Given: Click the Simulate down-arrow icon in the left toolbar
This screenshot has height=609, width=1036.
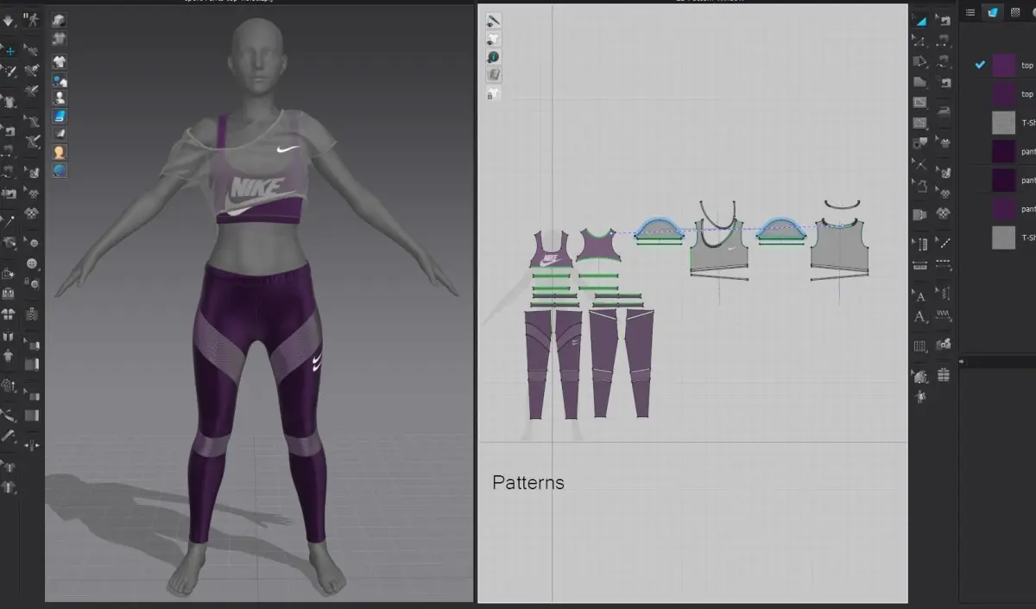Looking at the screenshot, I should (x=9, y=20).
